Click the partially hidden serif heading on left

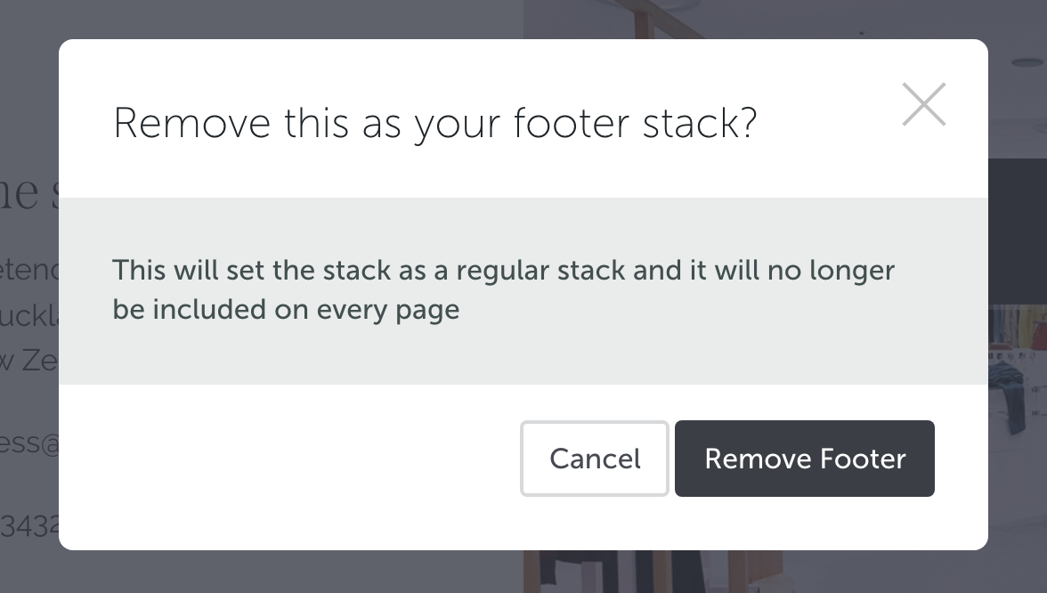click(x=29, y=193)
